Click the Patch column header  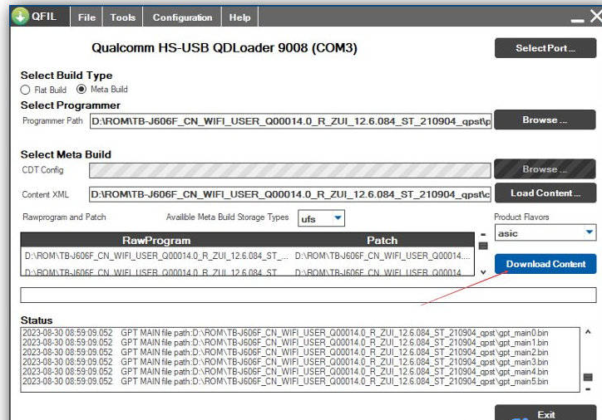click(382, 240)
